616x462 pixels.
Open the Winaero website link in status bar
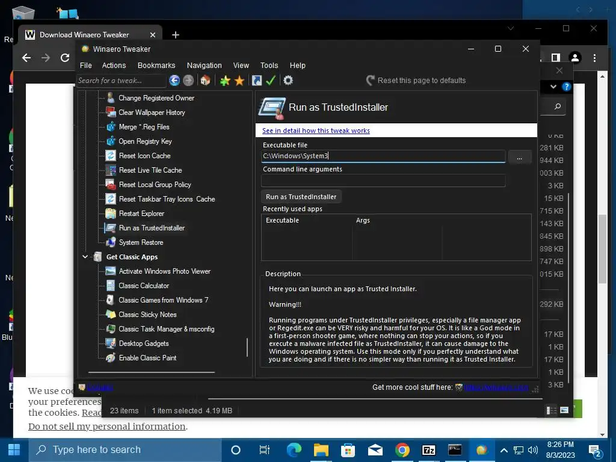(496, 387)
